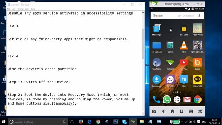
Task: Click the taskbar clock and date
Action: click(x=214, y=122)
